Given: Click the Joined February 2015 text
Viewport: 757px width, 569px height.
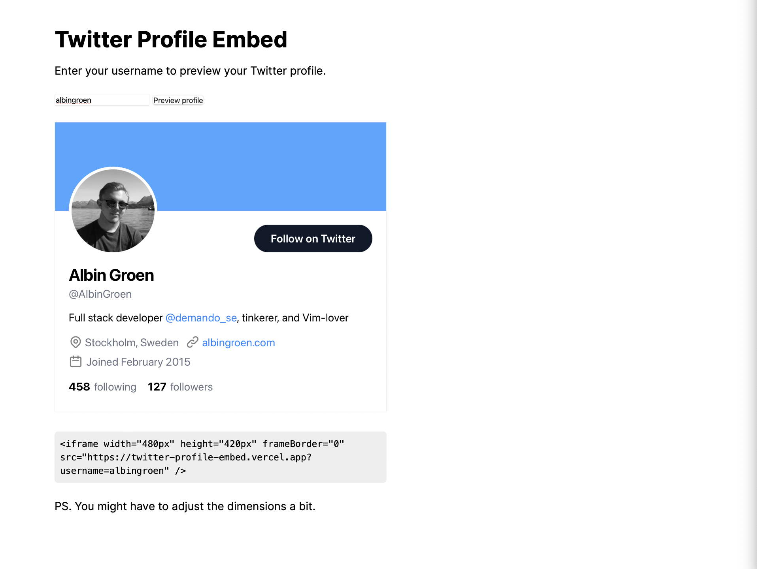Looking at the screenshot, I should (x=138, y=361).
